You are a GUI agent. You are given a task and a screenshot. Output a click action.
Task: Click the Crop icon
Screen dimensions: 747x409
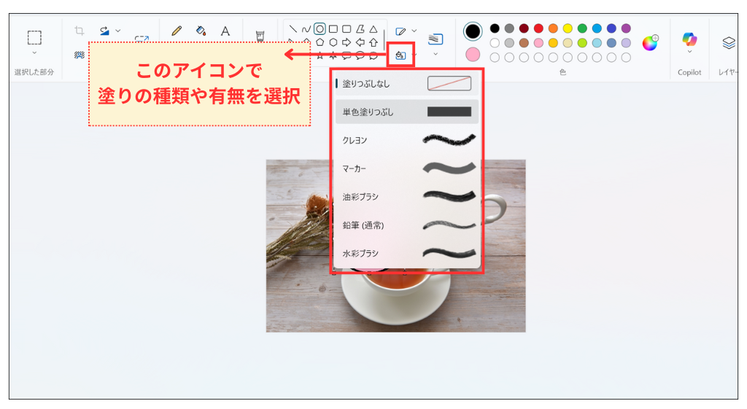click(80, 31)
